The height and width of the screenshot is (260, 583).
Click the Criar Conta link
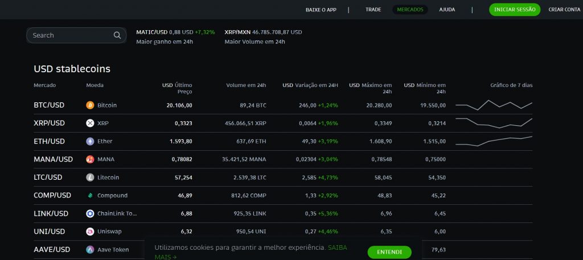564,10
